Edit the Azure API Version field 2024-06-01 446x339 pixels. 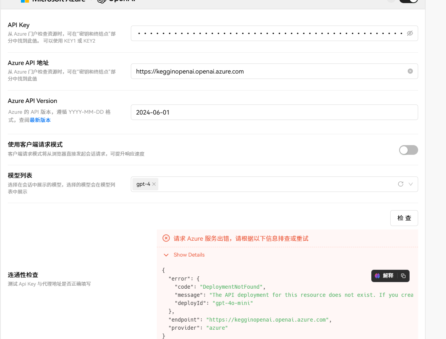274,112
